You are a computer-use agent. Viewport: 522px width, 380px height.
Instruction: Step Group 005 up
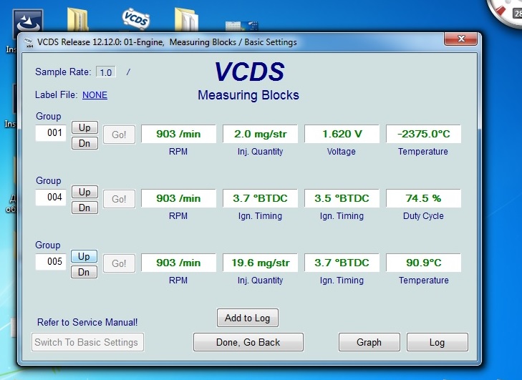84,256
